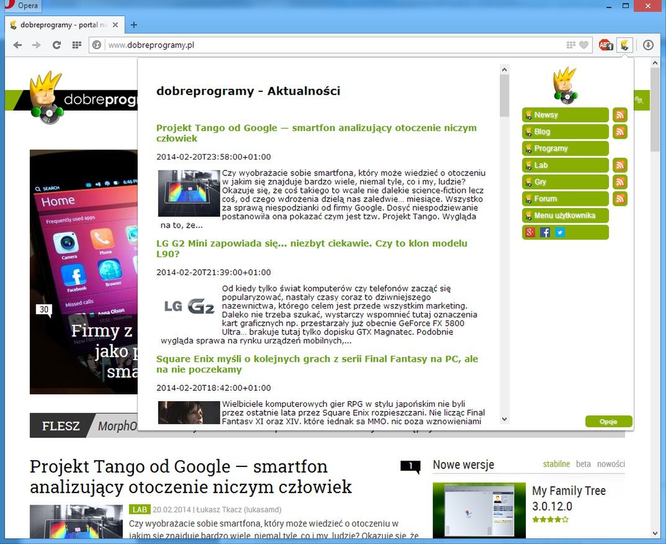Click the FLESZ label in the news ticker
This screenshot has width=666, height=544.
tap(61, 426)
